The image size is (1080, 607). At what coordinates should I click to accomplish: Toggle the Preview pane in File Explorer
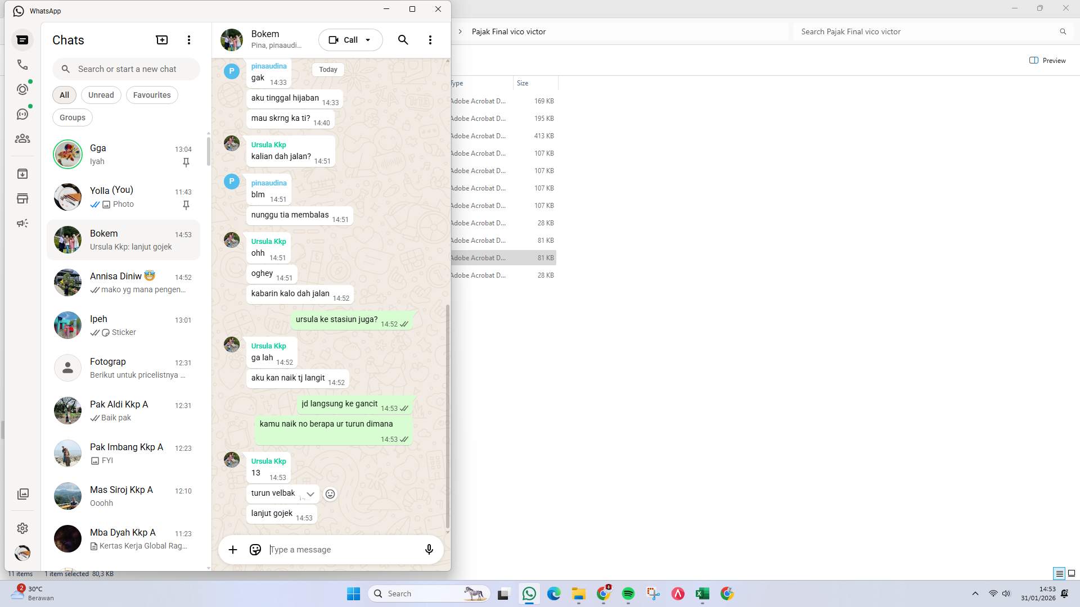click(1047, 60)
